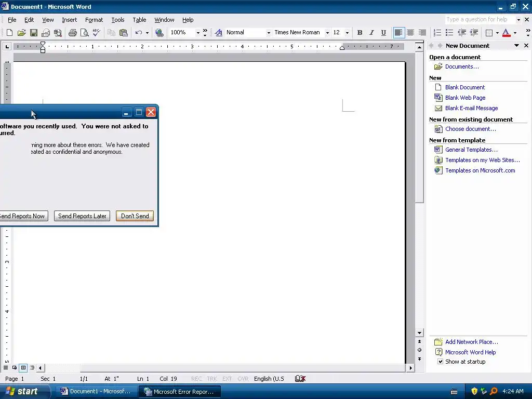The height and width of the screenshot is (399, 532).
Task: Create a new blank document from toolbar
Action: (9, 33)
